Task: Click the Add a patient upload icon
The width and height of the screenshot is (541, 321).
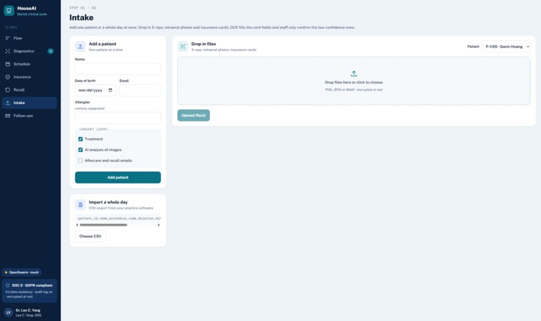Action: (81, 46)
